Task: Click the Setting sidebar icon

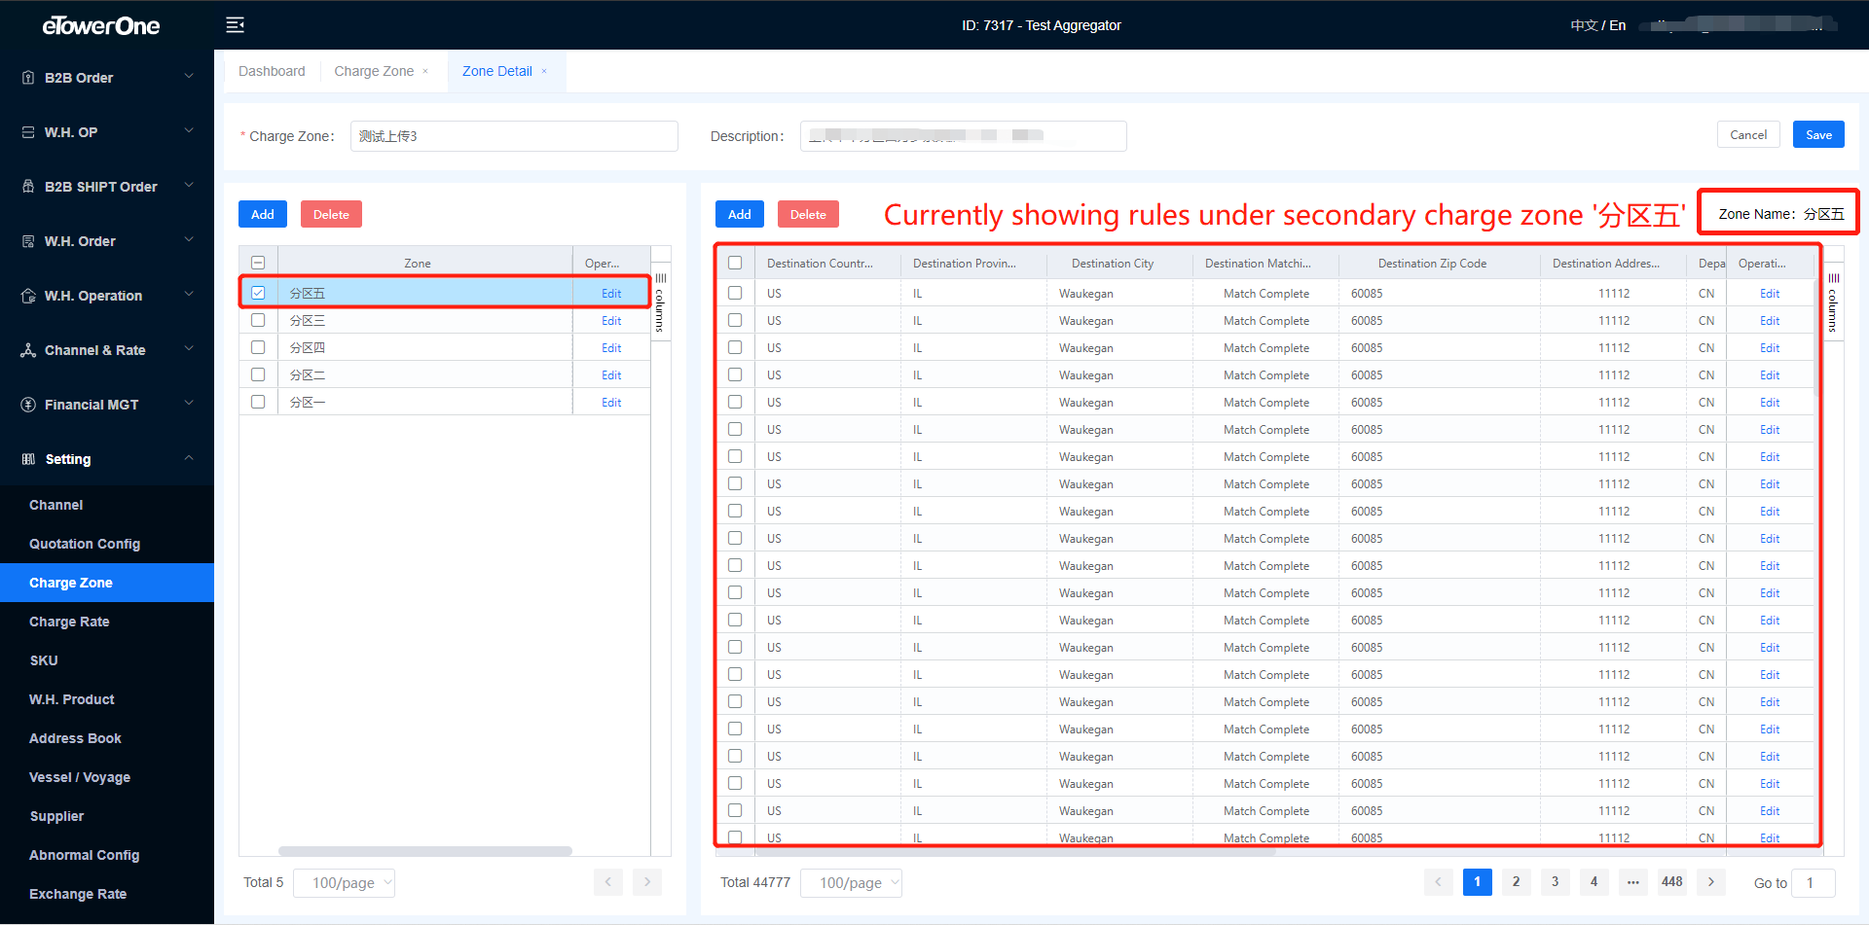Action: (28, 459)
